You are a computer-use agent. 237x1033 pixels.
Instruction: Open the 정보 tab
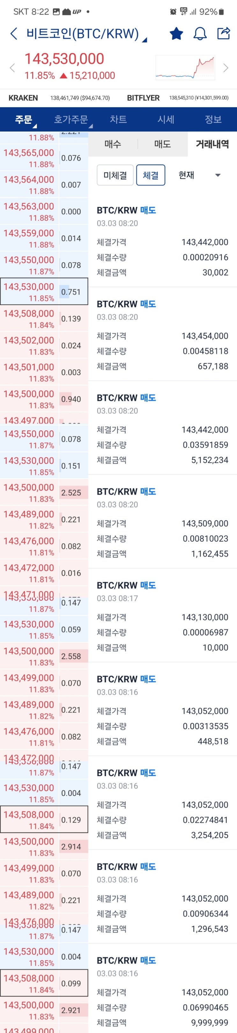213,119
